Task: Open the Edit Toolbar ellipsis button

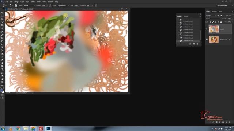Action: tap(2, 85)
